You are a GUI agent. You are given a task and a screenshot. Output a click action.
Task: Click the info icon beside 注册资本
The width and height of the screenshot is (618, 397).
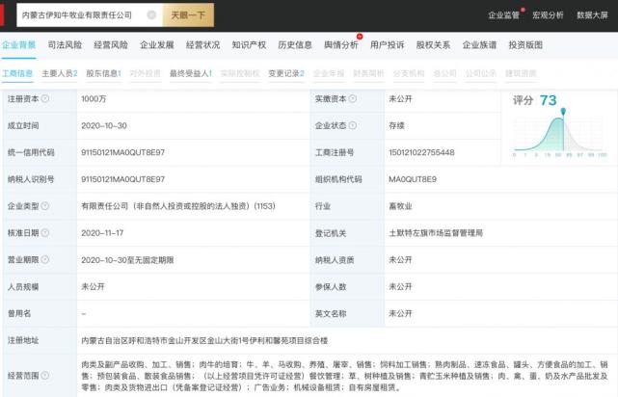tap(45, 98)
